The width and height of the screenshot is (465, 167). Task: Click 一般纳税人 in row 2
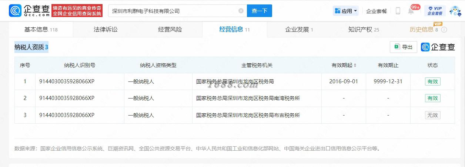click(x=141, y=98)
